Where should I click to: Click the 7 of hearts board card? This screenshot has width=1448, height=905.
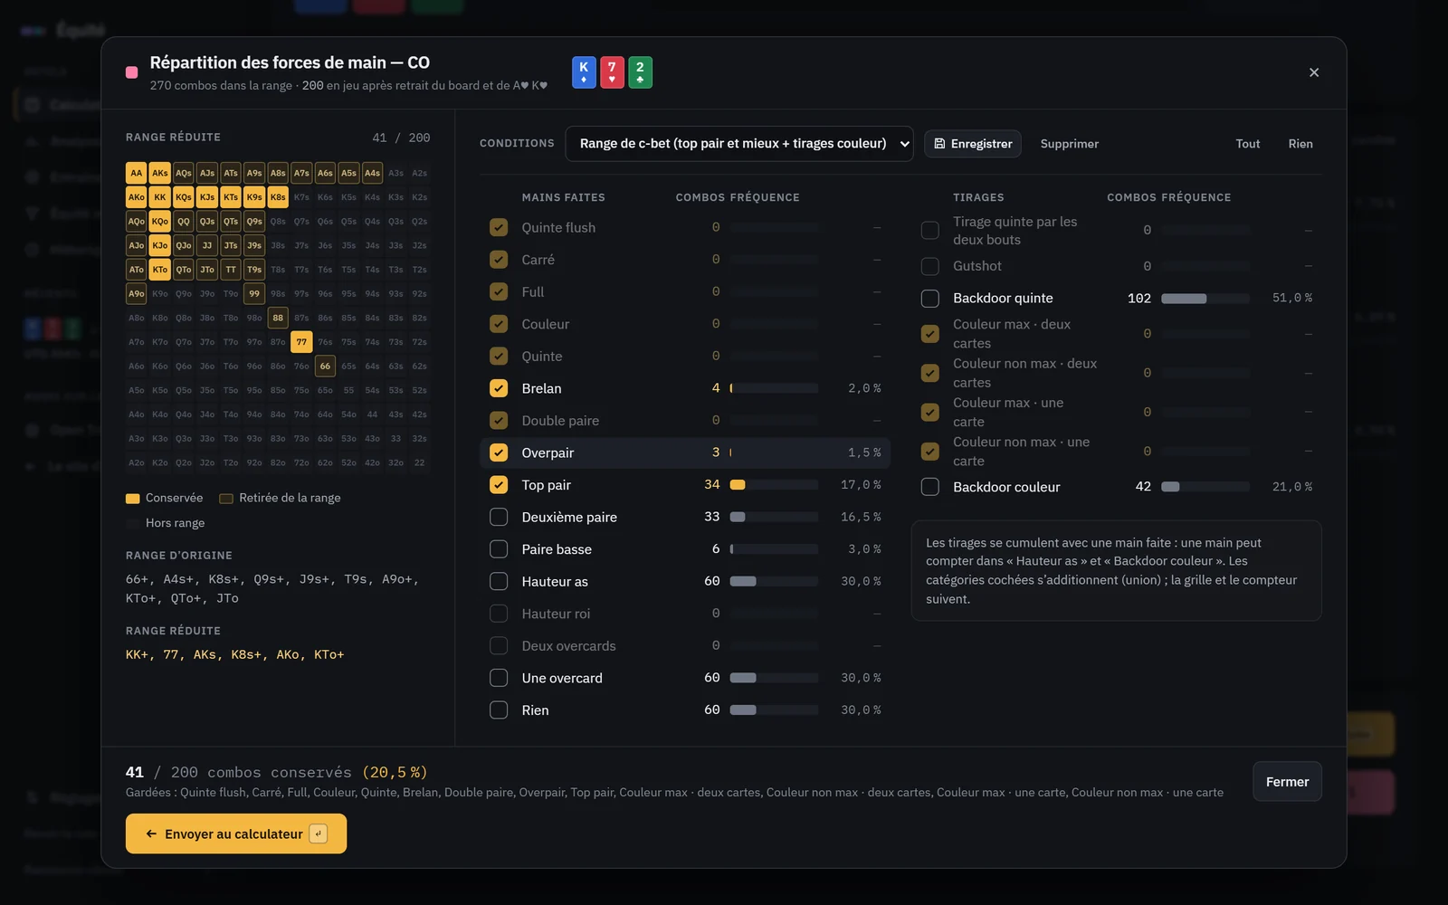(x=612, y=72)
